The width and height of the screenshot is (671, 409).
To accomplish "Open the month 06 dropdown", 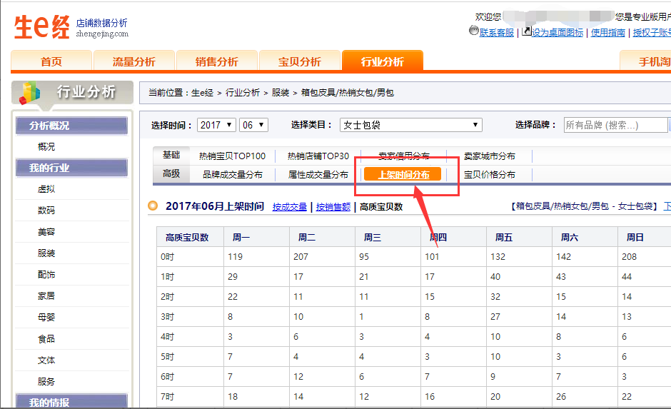I will (x=253, y=125).
